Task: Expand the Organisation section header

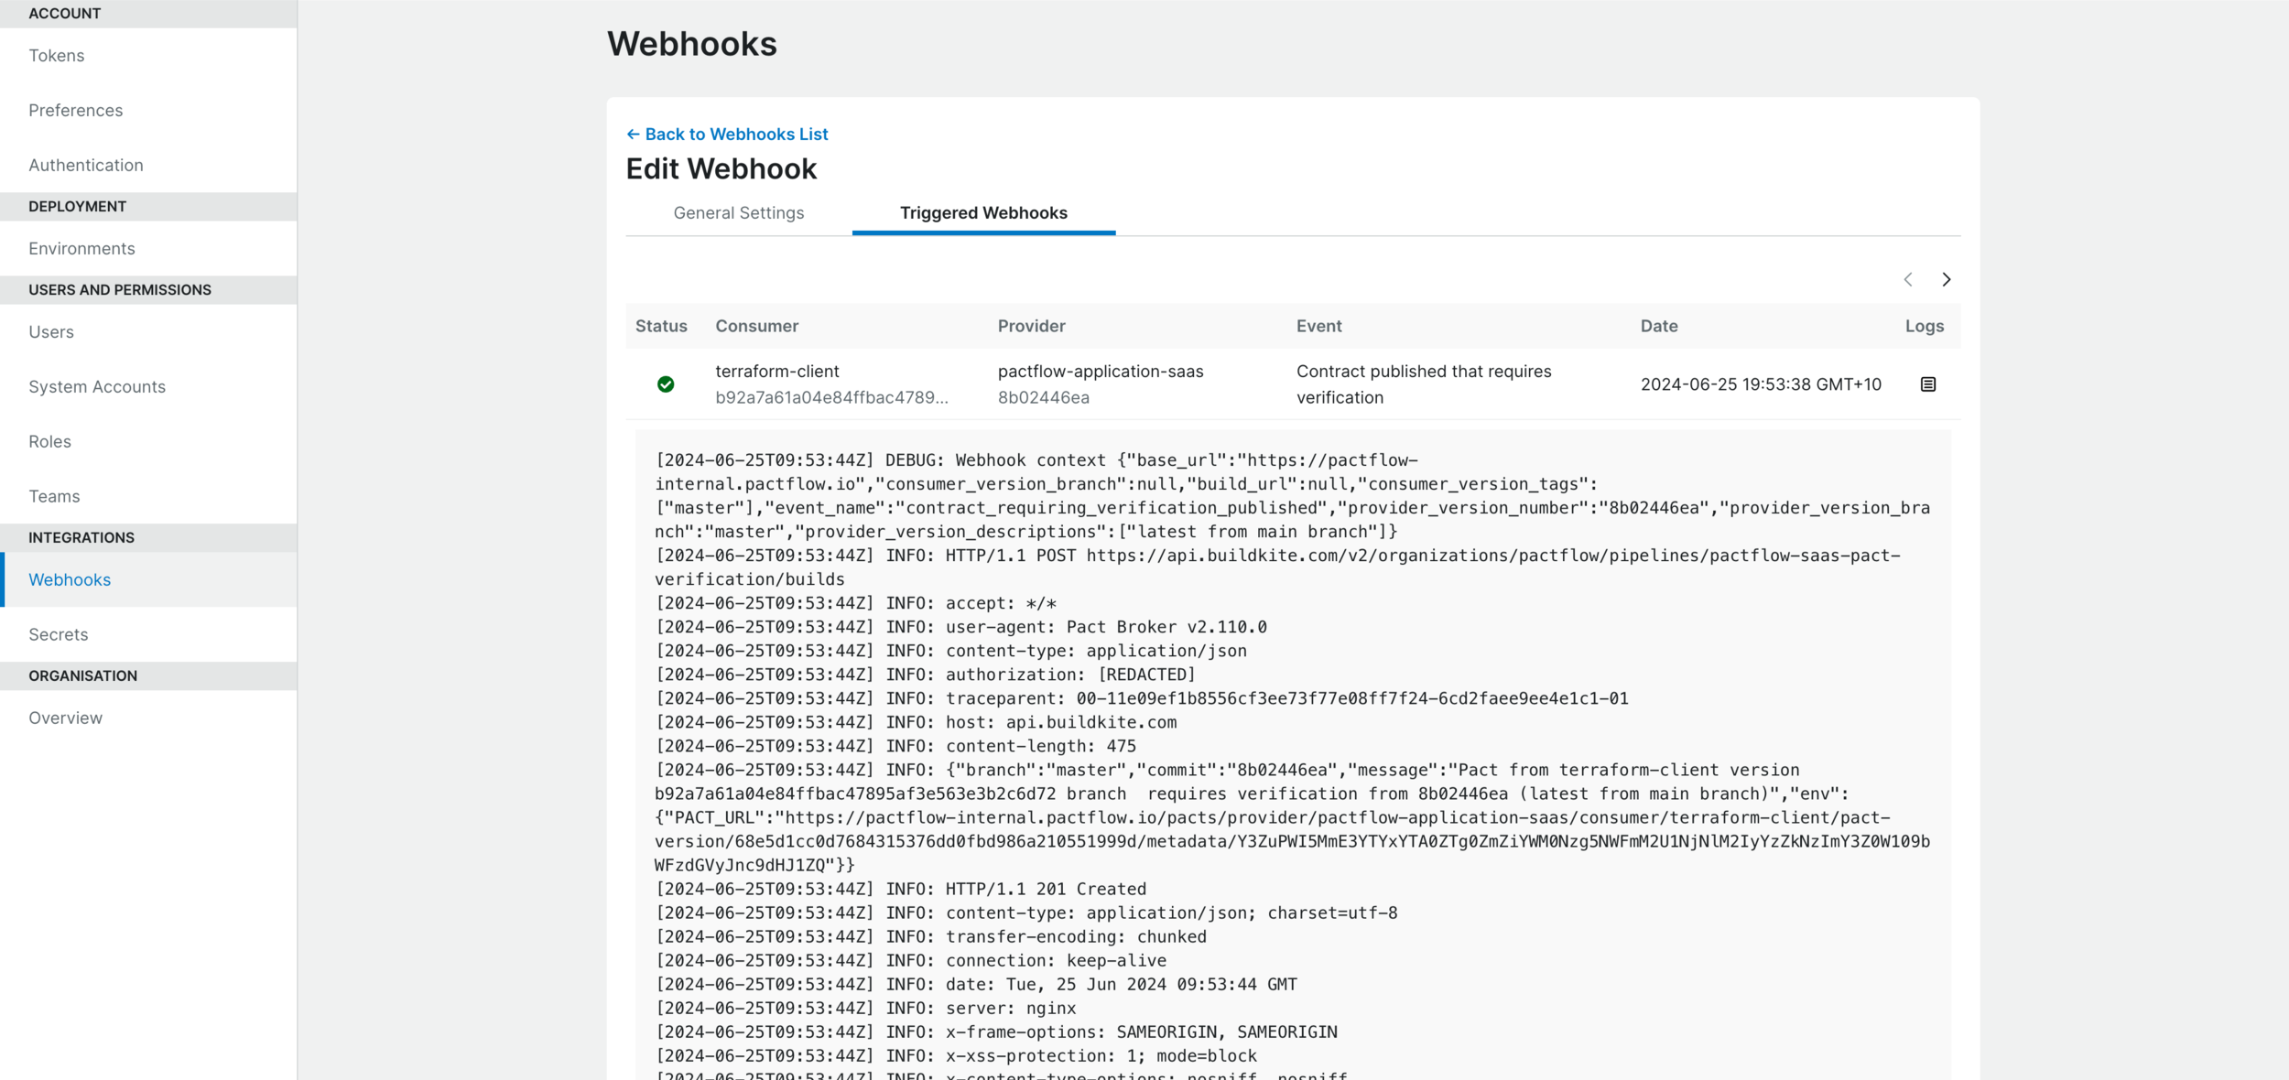Action: (x=147, y=675)
